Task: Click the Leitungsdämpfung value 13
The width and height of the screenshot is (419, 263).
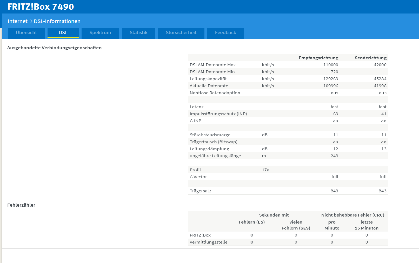Action: 384,149
